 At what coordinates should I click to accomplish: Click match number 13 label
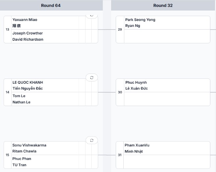click(x=8, y=30)
